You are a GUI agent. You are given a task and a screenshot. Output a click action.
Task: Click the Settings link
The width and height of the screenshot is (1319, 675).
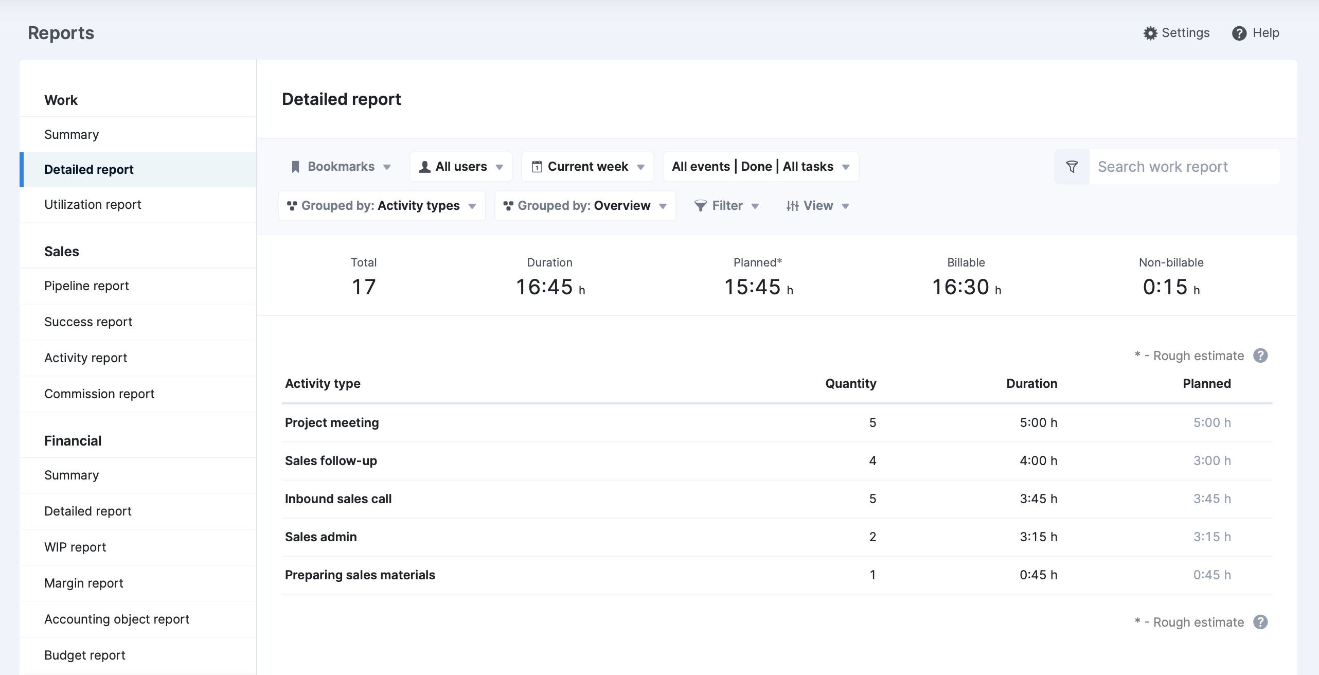(1177, 33)
